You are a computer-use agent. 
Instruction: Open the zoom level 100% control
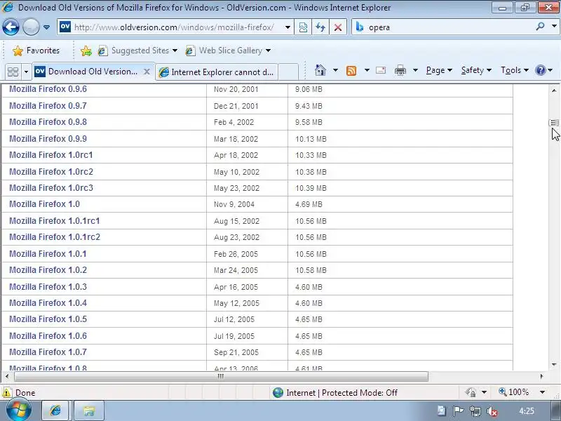pyautogui.click(x=514, y=392)
